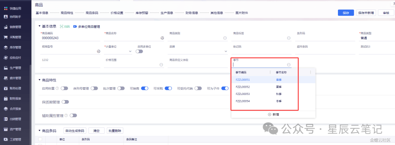Enable 保质期管理 switch
Viewport: 395px width, 145px height.
65,102
